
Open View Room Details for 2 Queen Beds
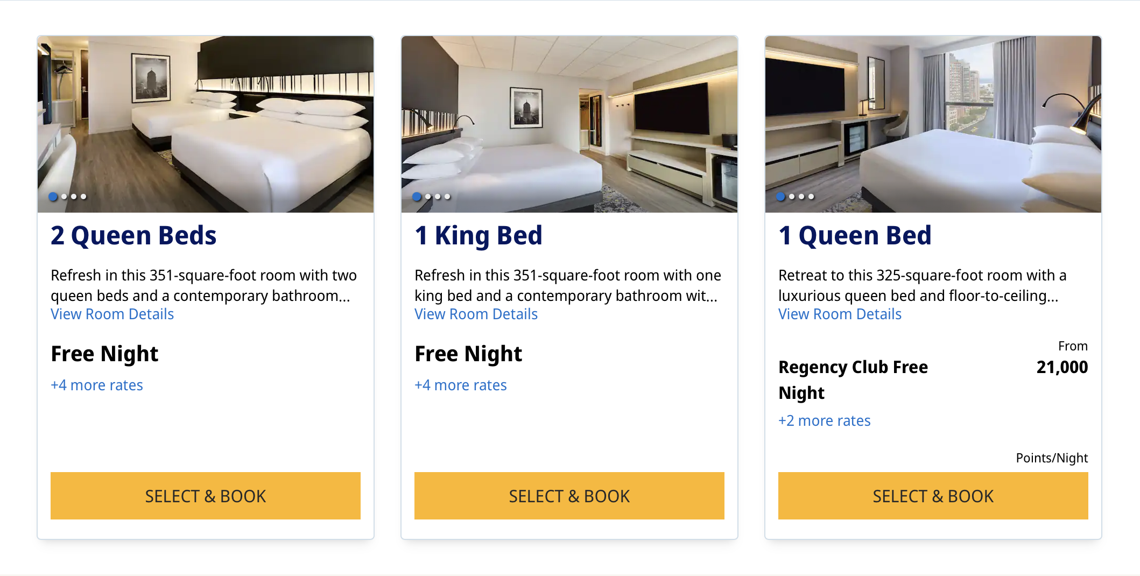(x=112, y=314)
